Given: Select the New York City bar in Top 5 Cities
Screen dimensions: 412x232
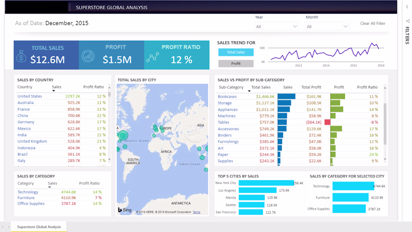Looking at the screenshot, I should click(x=266, y=183).
